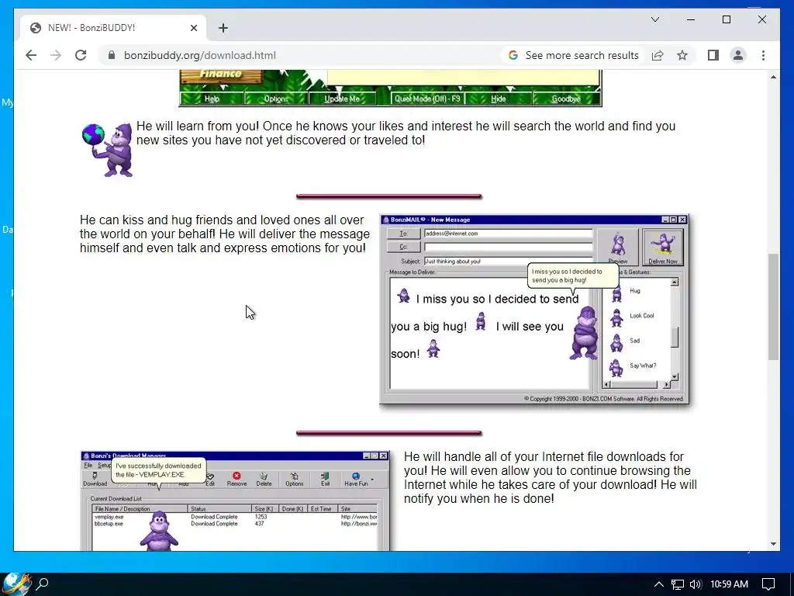Open the network status icon
The image size is (794, 596).
[x=677, y=584]
